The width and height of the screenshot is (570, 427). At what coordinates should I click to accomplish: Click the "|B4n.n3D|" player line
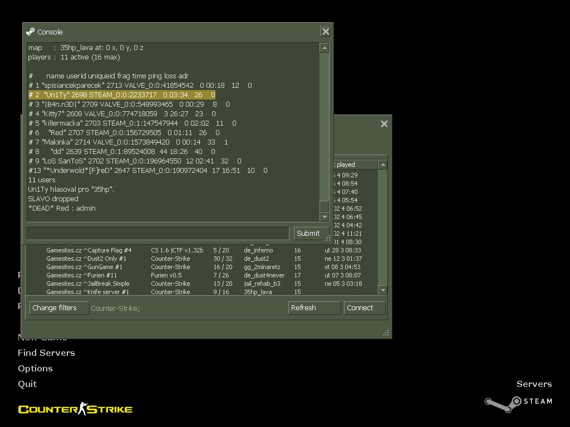coord(129,104)
